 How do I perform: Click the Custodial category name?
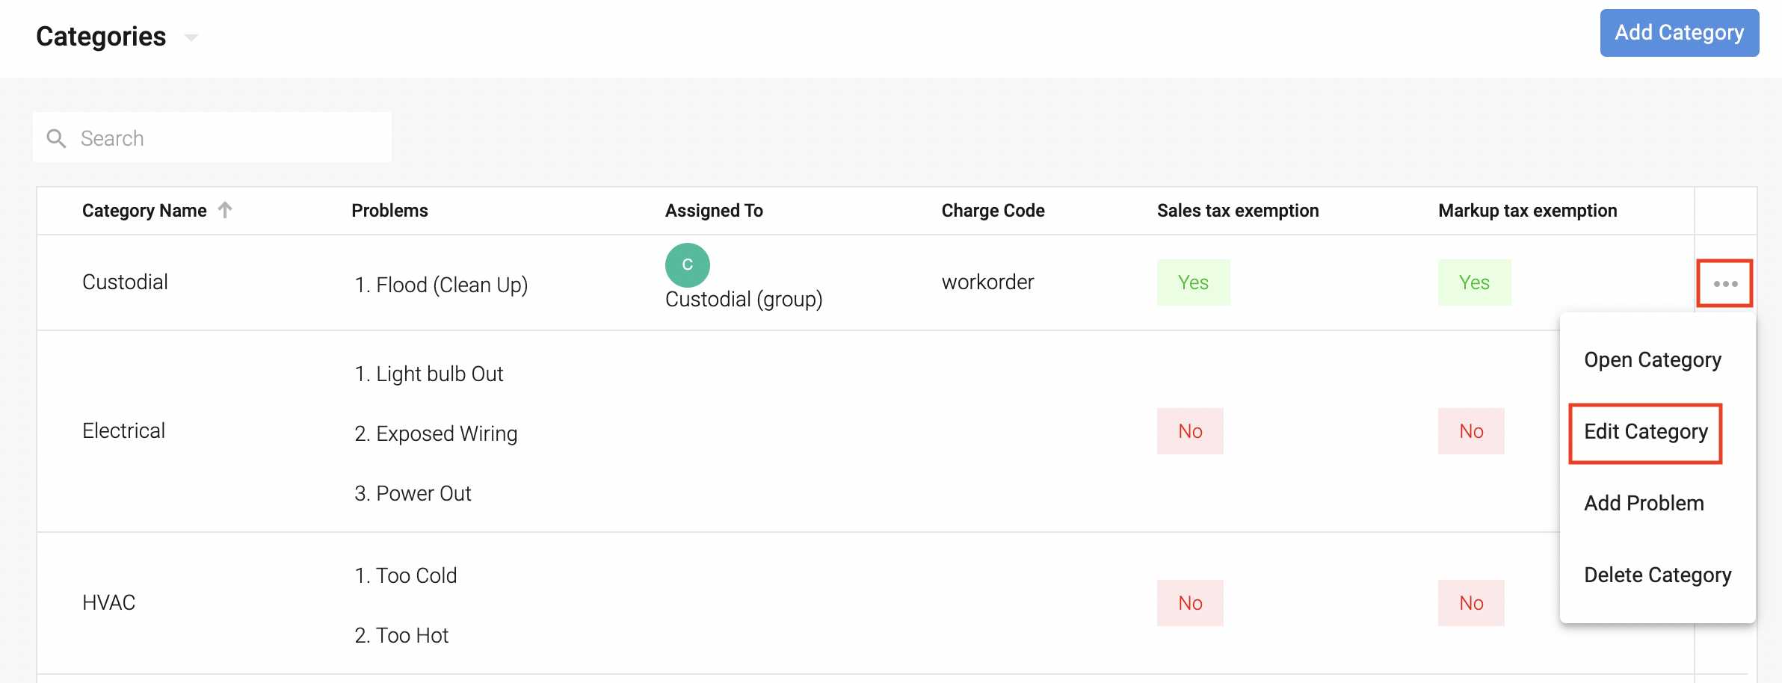point(125,282)
